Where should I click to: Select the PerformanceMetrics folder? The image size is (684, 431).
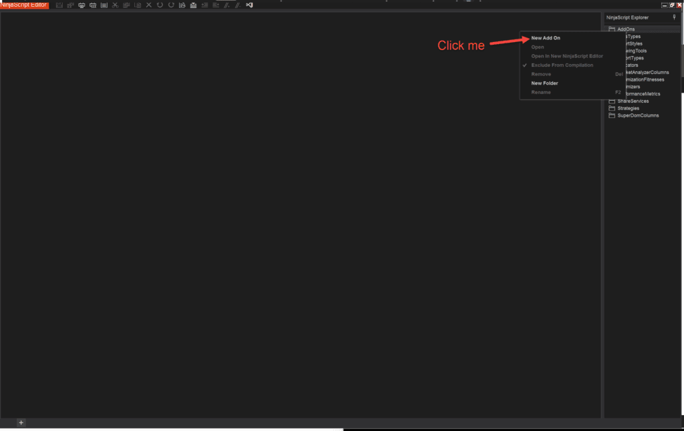(642, 94)
